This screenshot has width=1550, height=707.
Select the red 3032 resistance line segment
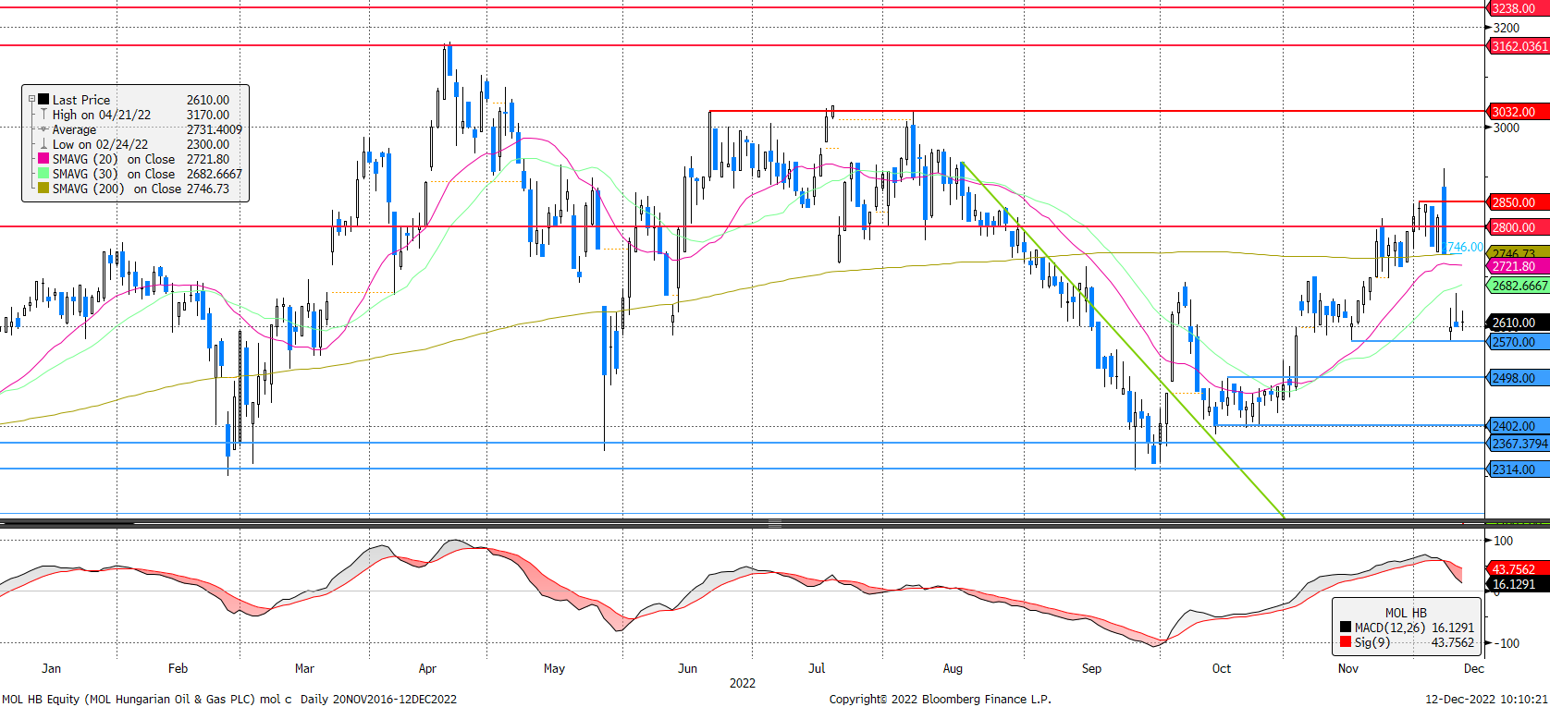1097,111
